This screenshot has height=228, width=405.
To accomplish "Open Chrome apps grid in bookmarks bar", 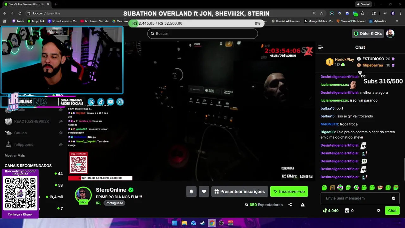I will click(4, 21).
